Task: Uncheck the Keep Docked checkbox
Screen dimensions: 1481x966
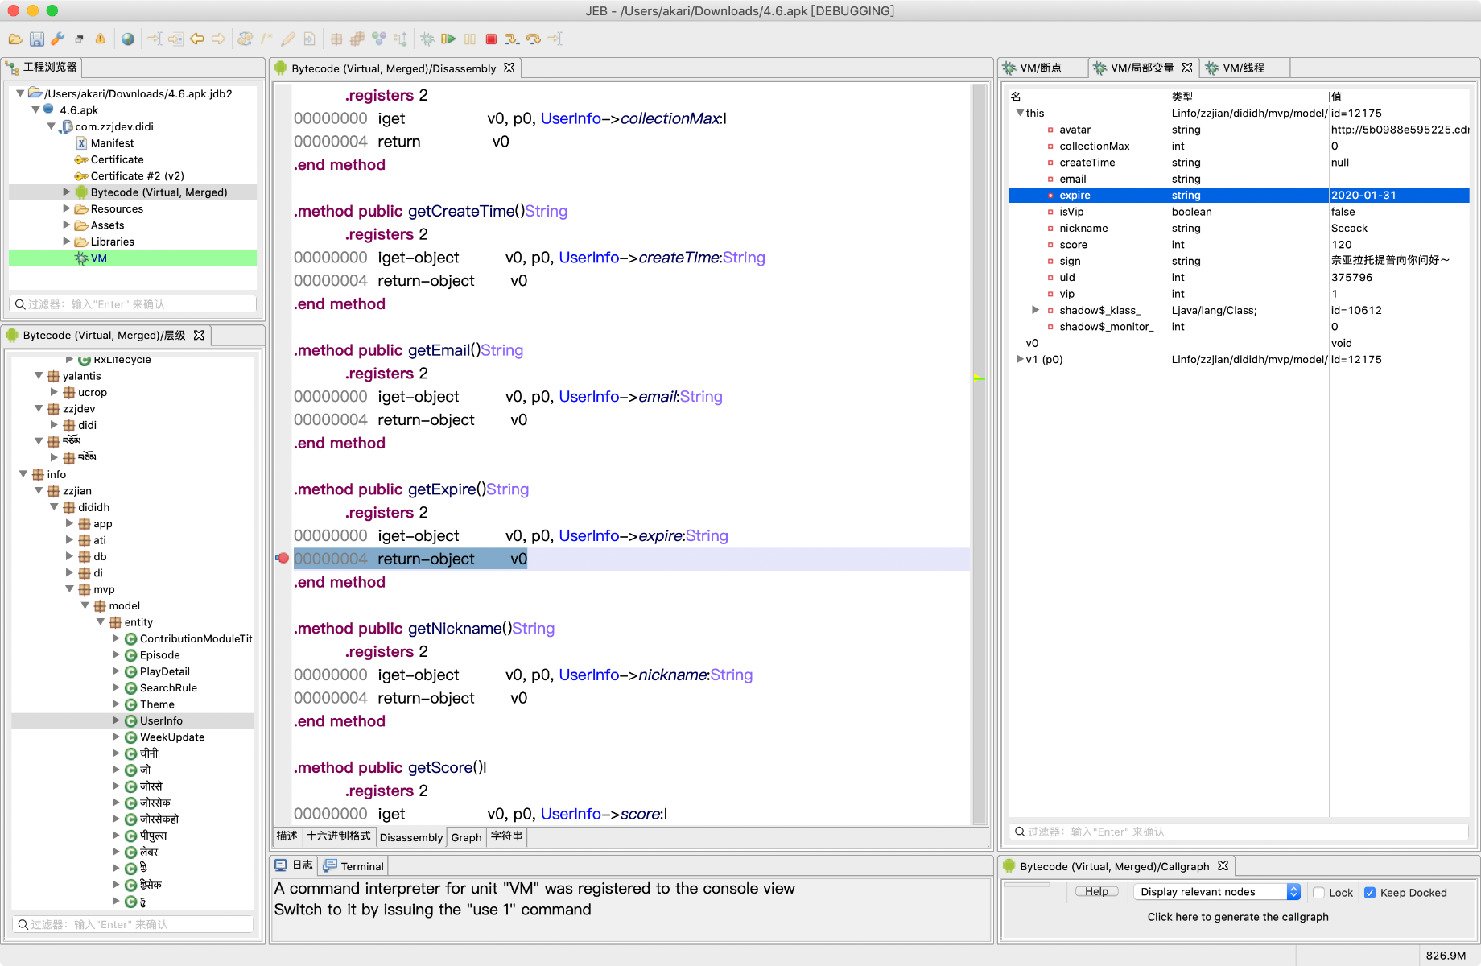Action: (1370, 892)
